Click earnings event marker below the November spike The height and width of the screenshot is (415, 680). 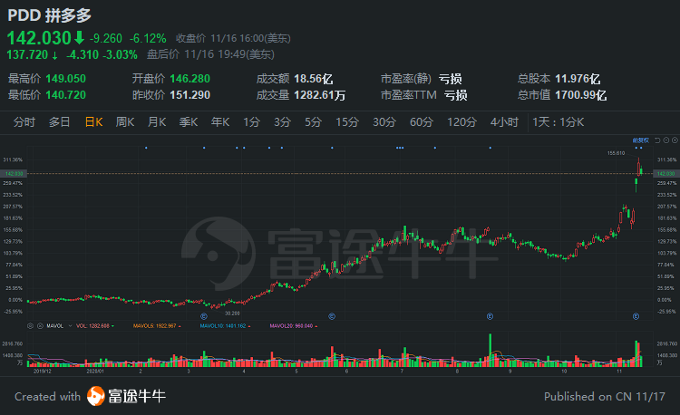636,316
